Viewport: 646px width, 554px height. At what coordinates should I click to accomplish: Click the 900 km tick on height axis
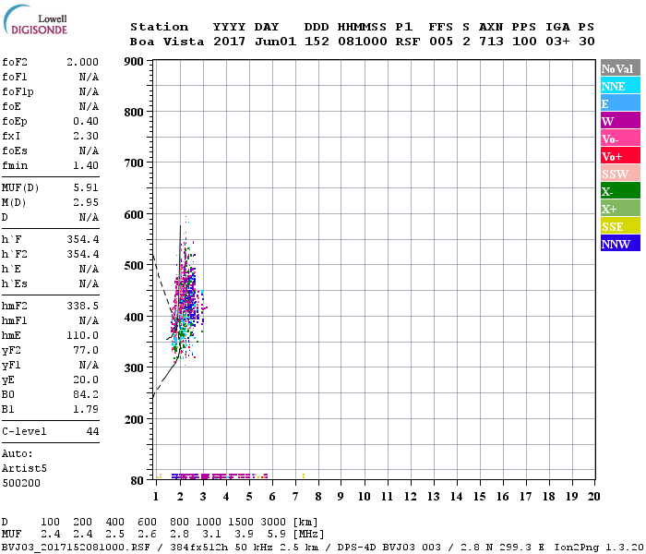point(133,62)
